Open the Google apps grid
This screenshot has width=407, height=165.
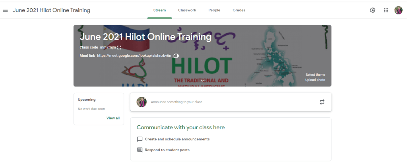point(386,10)
